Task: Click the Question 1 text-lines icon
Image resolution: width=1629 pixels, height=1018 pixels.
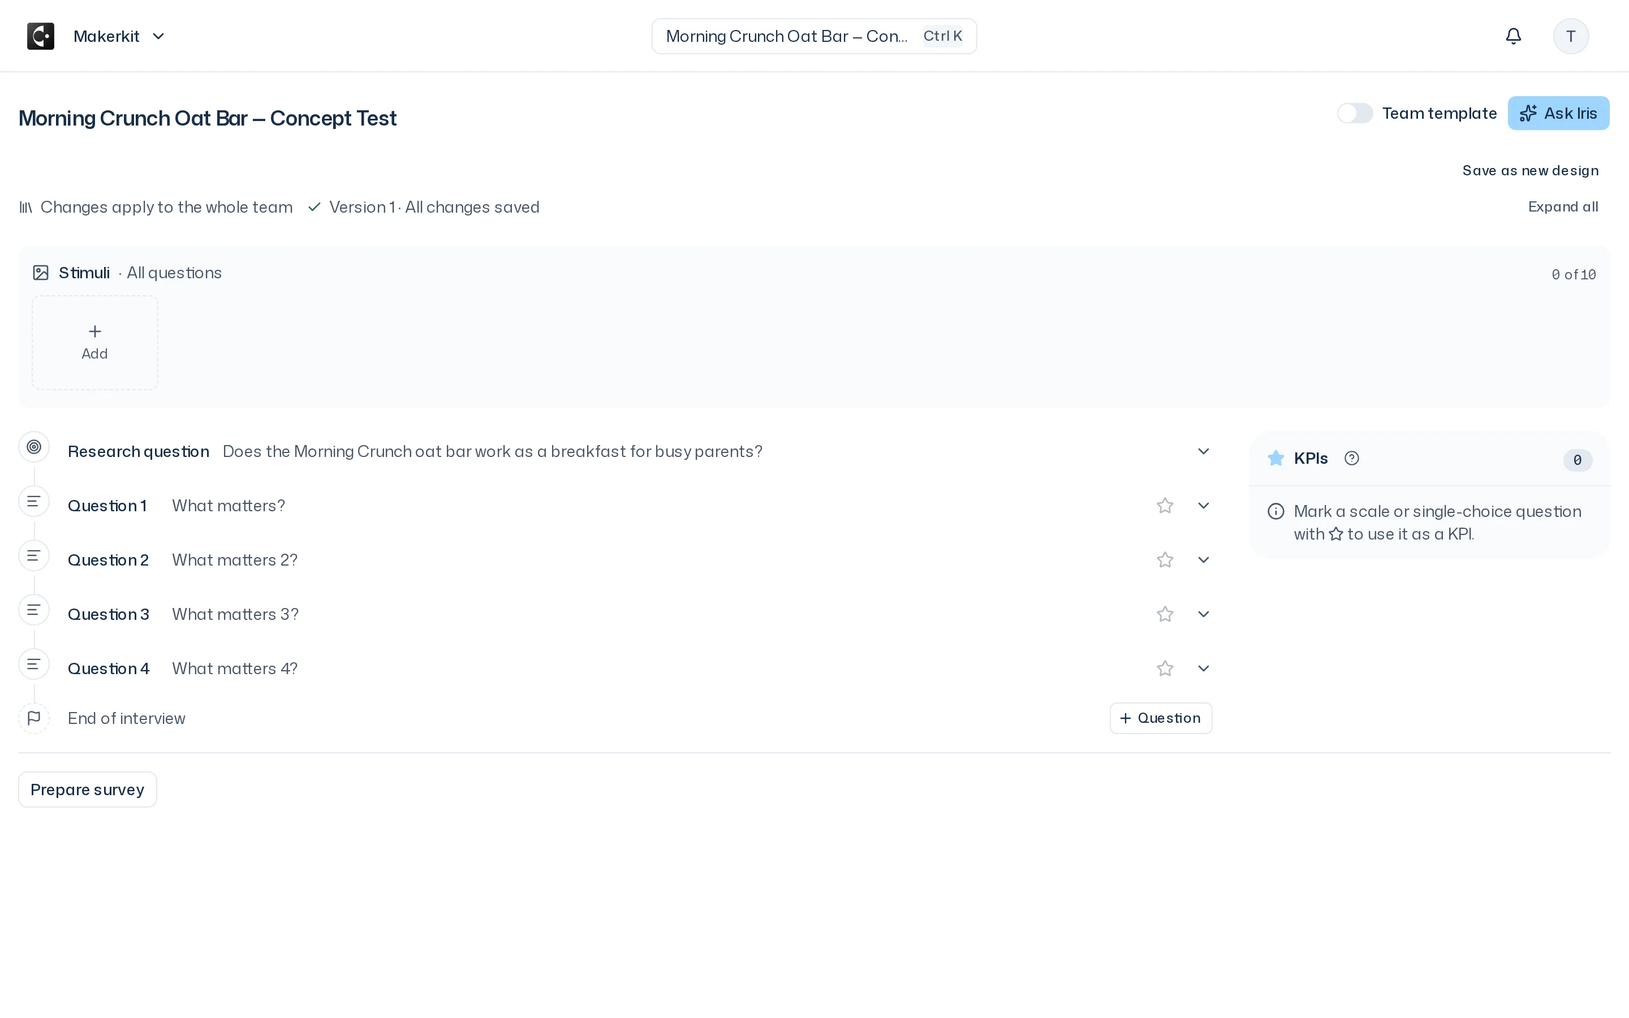Action: 34,502
